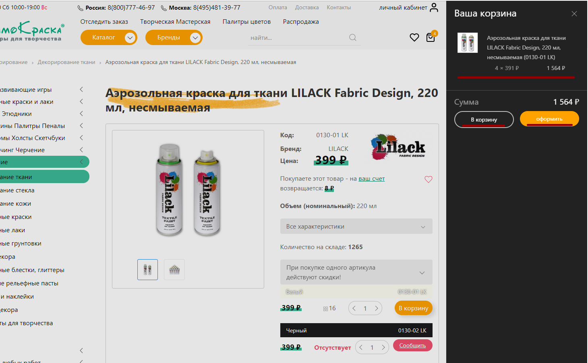Close the cart panel with X

click(574, 14)
